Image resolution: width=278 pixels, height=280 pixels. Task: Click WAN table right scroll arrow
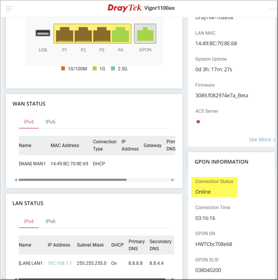[x=172, y=180]
